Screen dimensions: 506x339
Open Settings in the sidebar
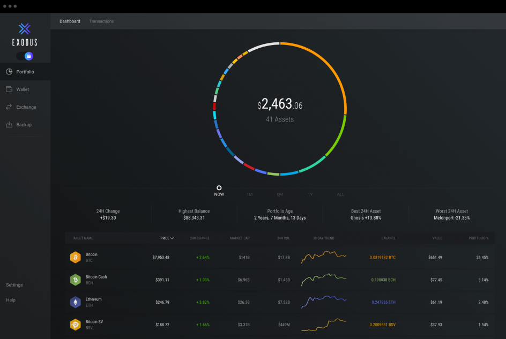pyautogui.click(x=14, y=285)
